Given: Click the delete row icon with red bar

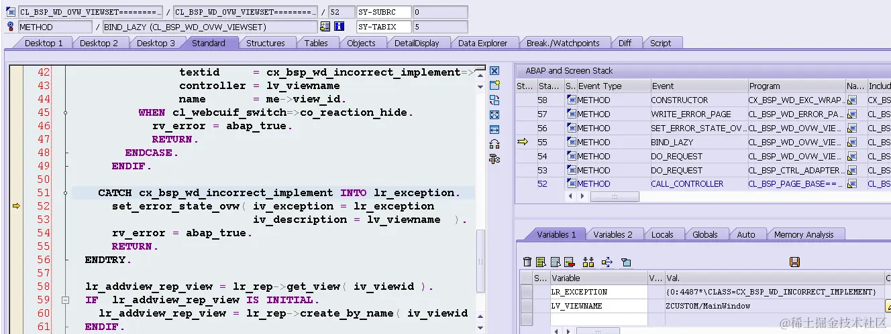Looking at the screenshot, I should tap(569, 262).
